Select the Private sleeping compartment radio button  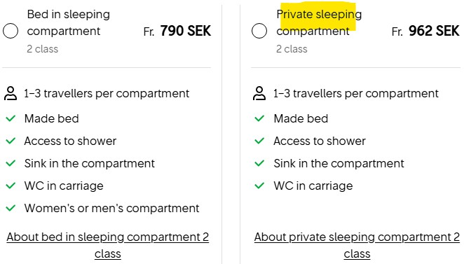coord(259,31)
